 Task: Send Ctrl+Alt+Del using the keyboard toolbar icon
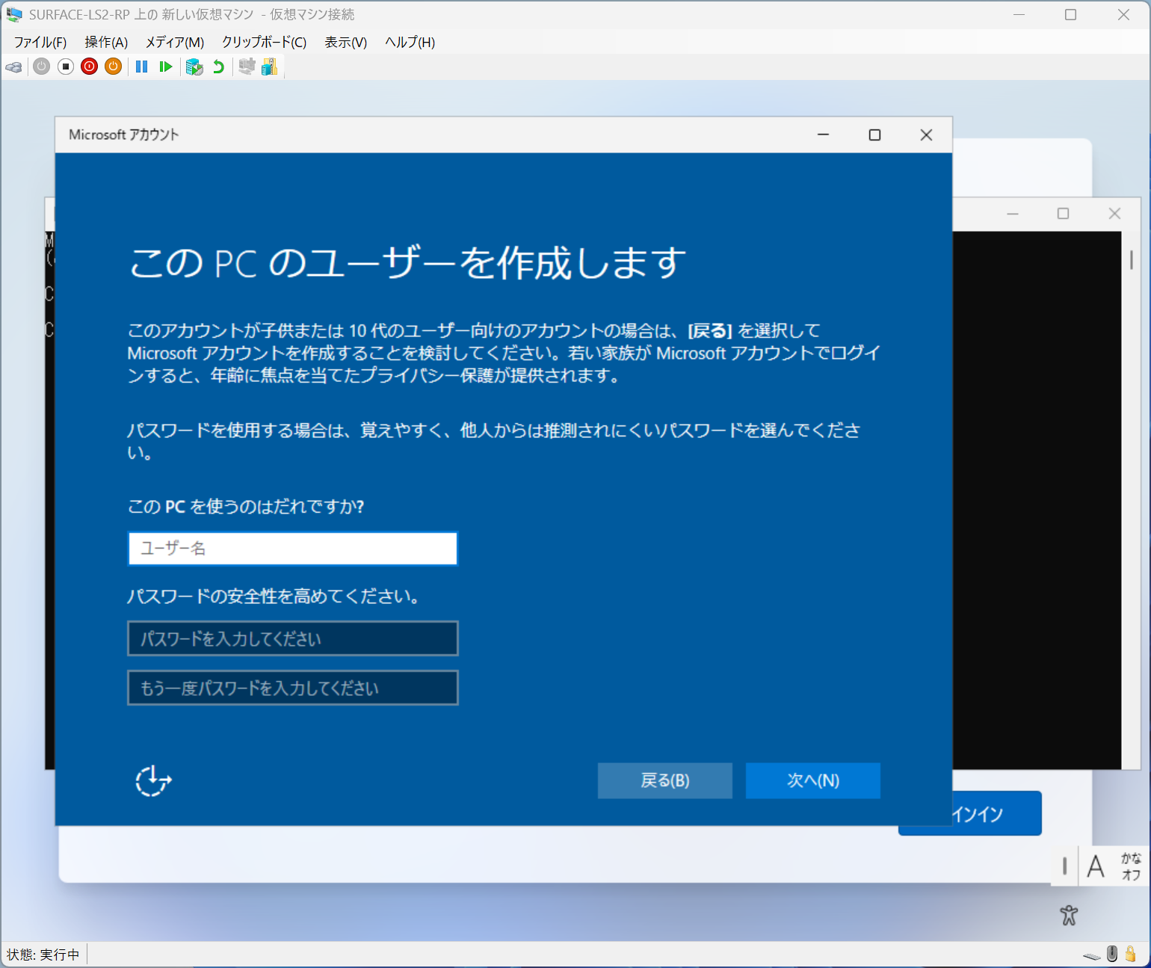pyautogui.click(x=13, y=67)
